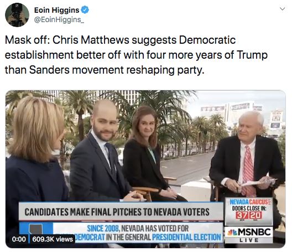Screen dimensions: 292x252
Task: Click the 0:00 video time indicator
Action: click(x=19, y=239)
